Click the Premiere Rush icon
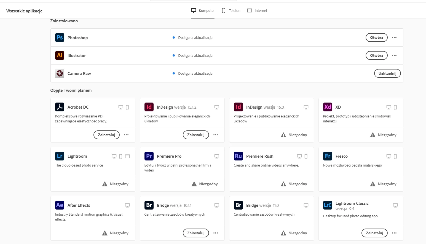The height and width of the screenshot is (244, 426). coord(238,156)
